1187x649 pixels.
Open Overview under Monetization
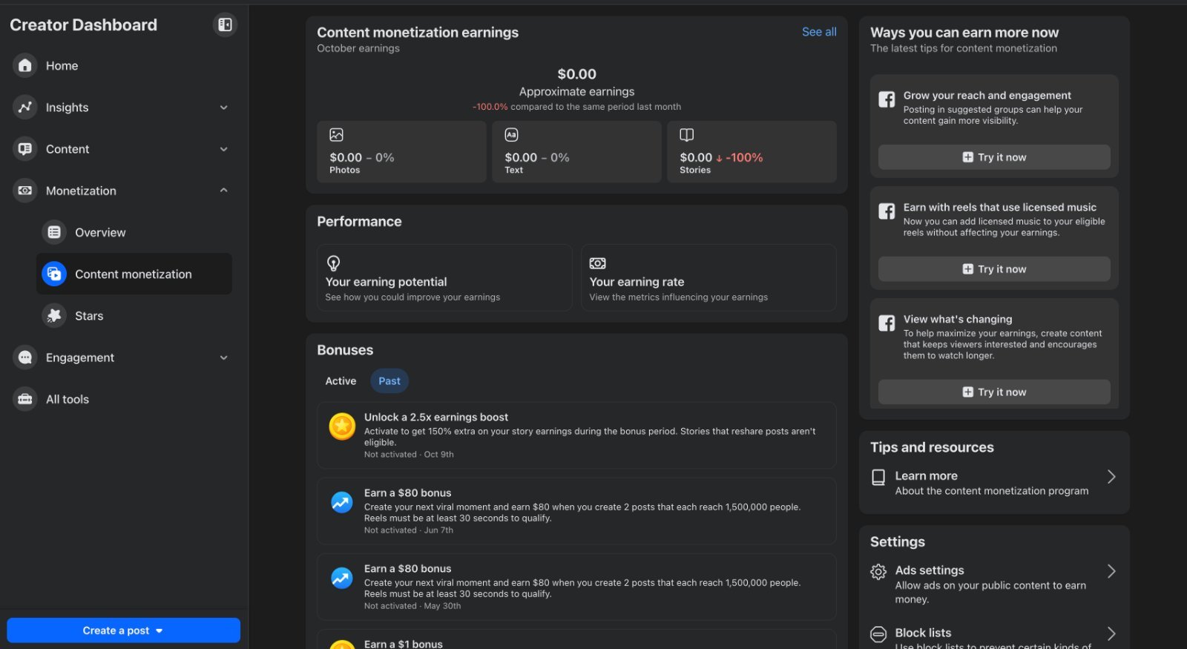click(x=134, y=232)
